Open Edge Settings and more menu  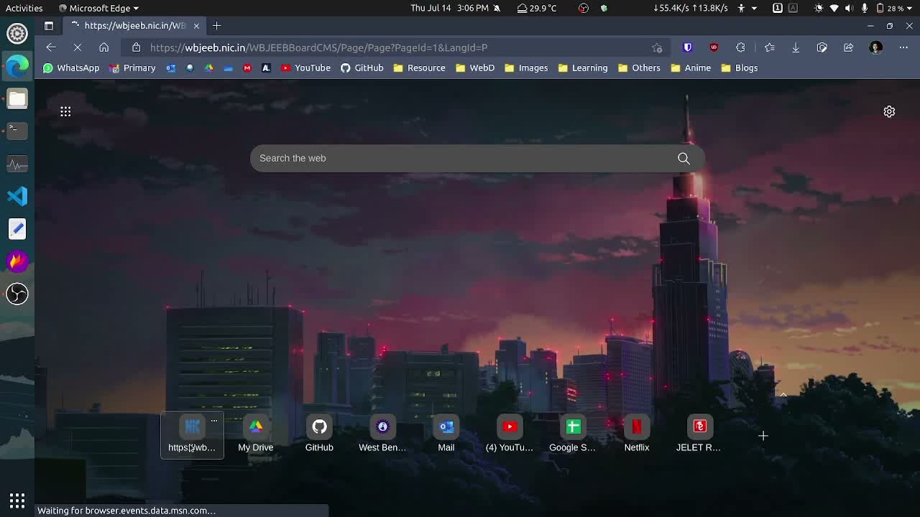point(903,47)
